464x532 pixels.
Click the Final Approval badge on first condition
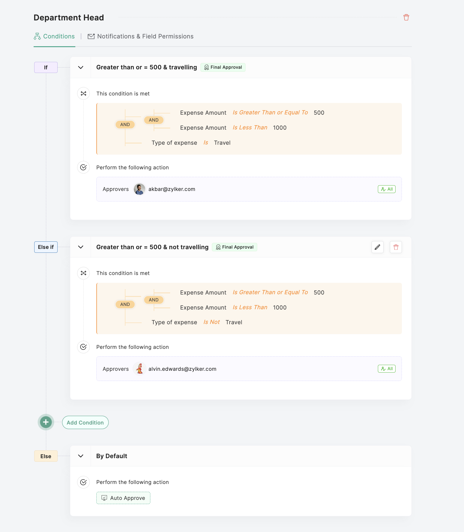tap(223, 67)
